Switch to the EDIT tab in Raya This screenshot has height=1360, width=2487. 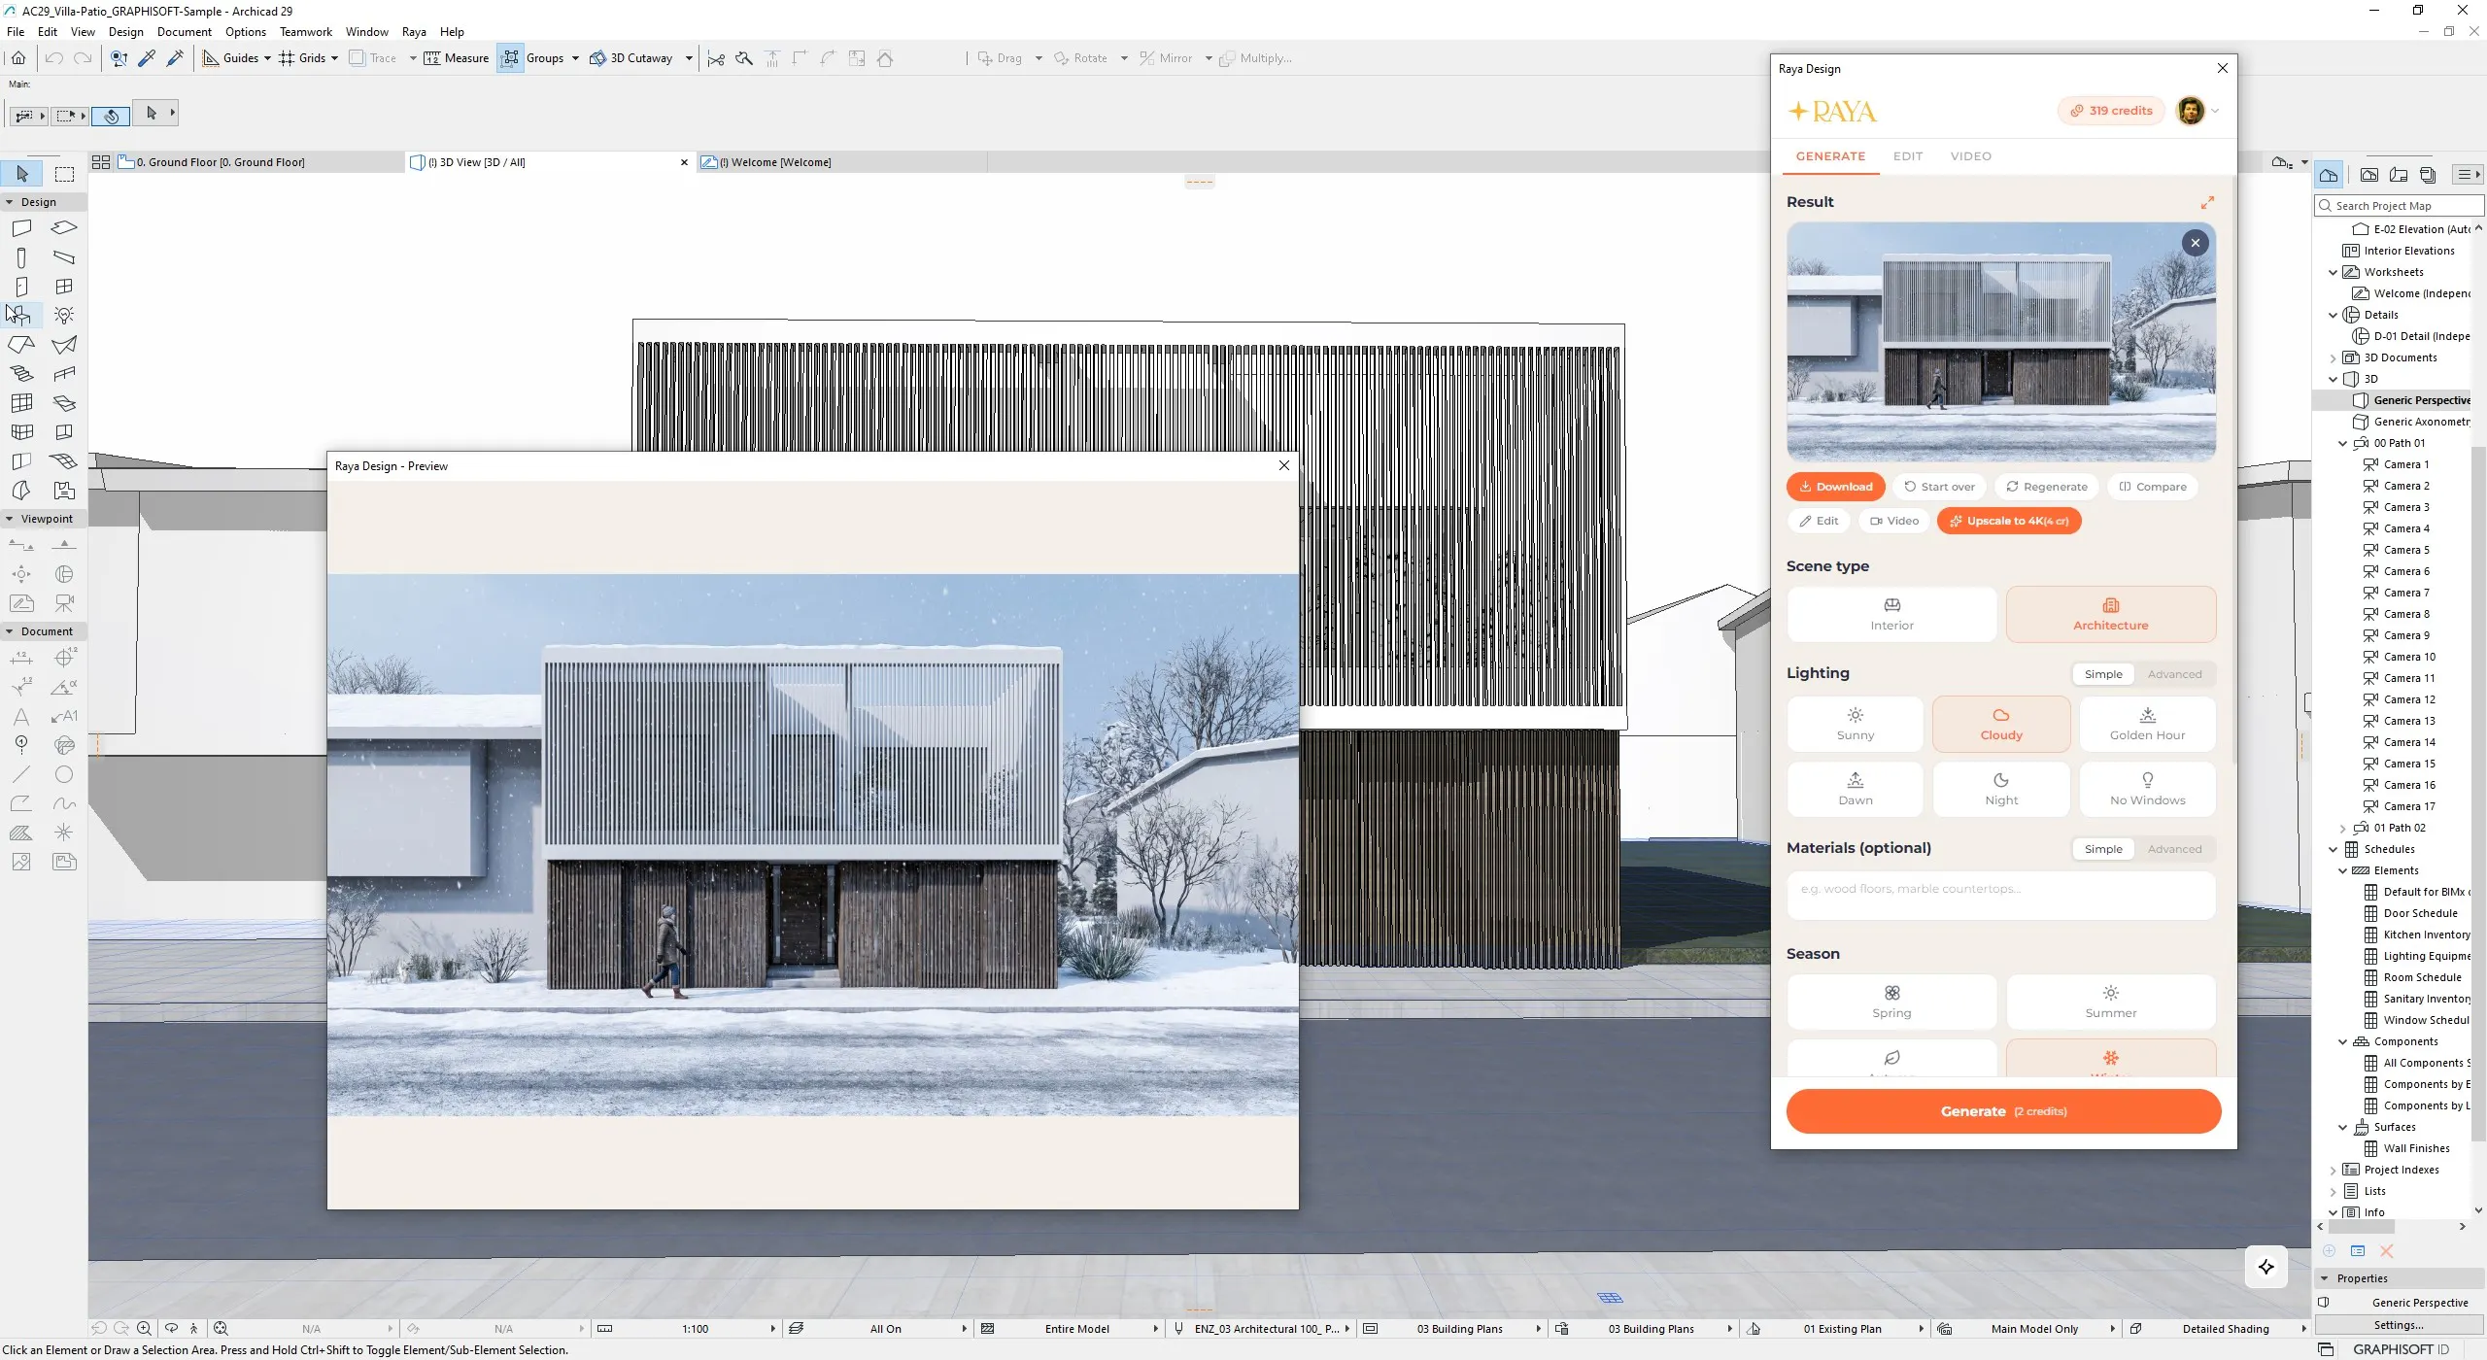tap(1907, 156)
